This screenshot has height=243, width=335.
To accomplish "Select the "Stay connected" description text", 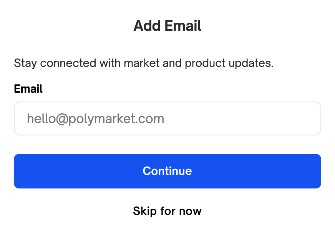I will (x=143, y=63).
